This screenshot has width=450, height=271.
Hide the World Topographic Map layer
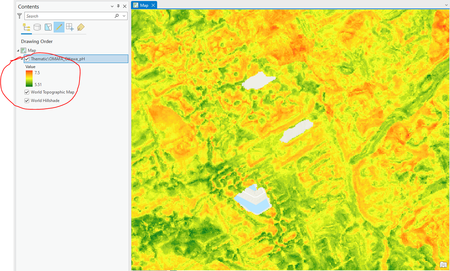pyautogui.click(x=26, y=92)
